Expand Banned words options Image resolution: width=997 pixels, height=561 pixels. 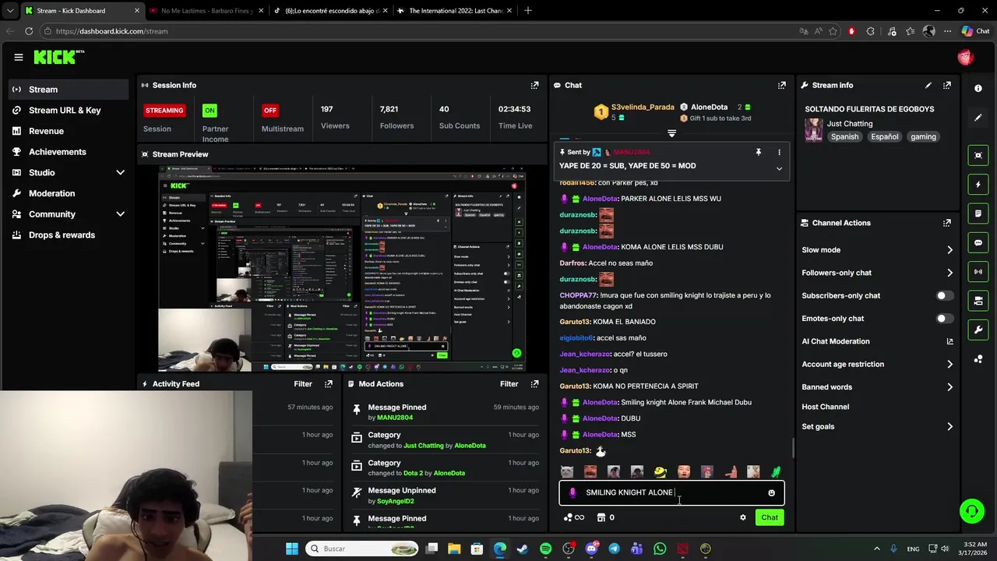[949, 386]
